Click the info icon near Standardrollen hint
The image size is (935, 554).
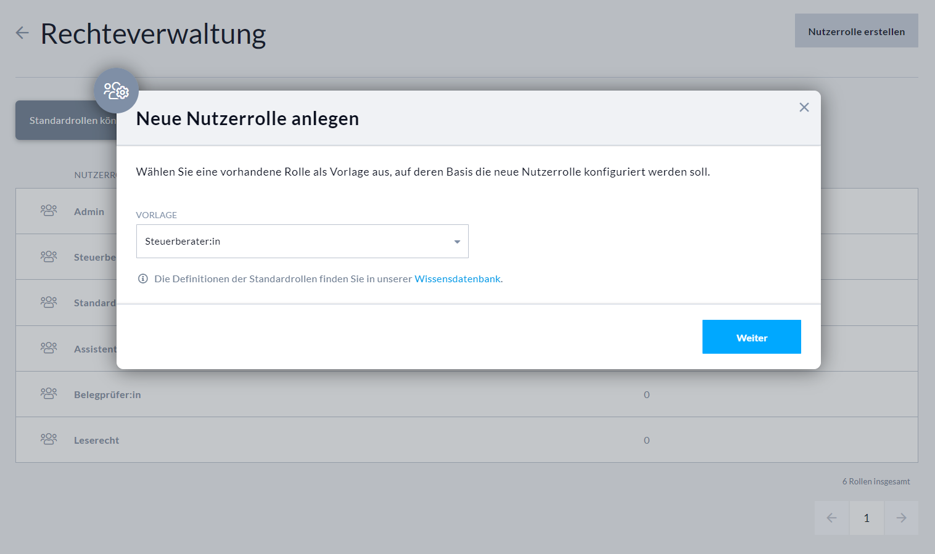click(143, 279)
